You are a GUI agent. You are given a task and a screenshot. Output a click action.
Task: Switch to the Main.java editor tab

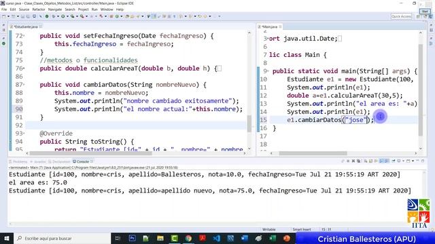[x=269, y=26]
